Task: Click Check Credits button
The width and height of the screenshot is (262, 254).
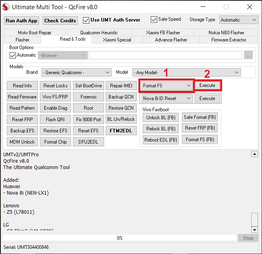Action: (60, 21)
